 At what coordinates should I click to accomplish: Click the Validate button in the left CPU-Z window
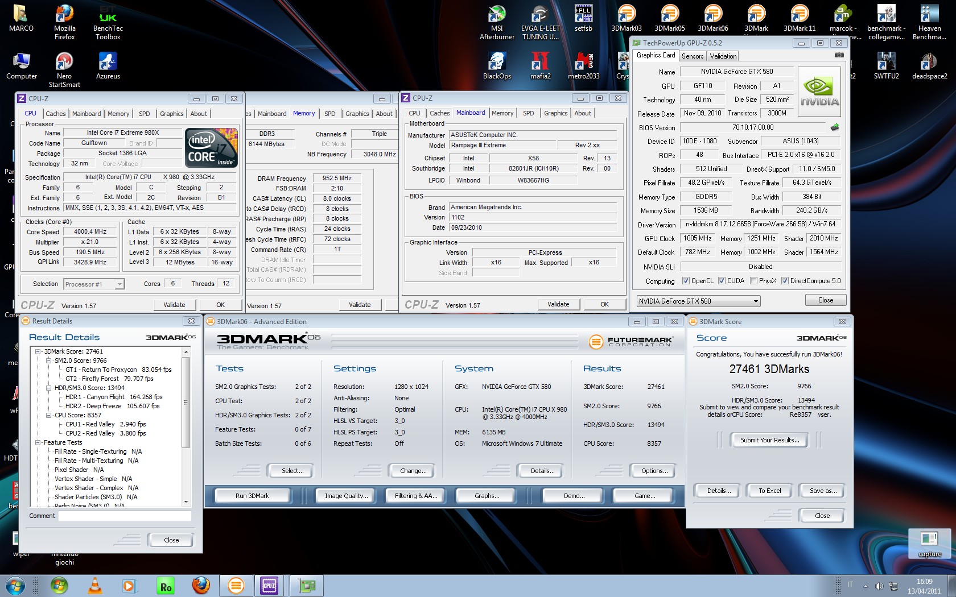174,305
